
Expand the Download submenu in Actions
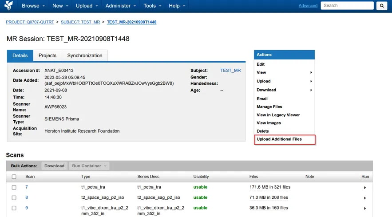click(284, 90)
